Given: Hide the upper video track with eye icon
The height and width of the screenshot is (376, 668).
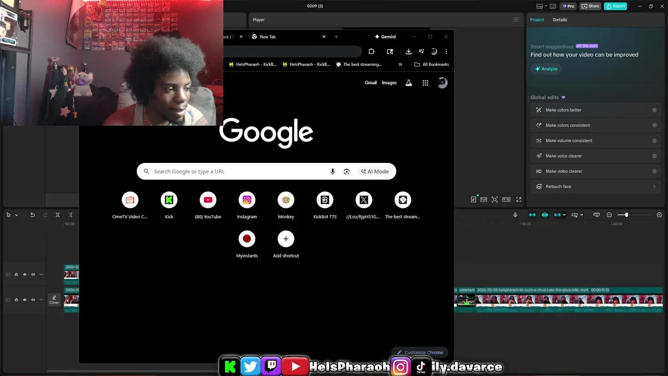Looking at the screenshot, I should [25, 274].
